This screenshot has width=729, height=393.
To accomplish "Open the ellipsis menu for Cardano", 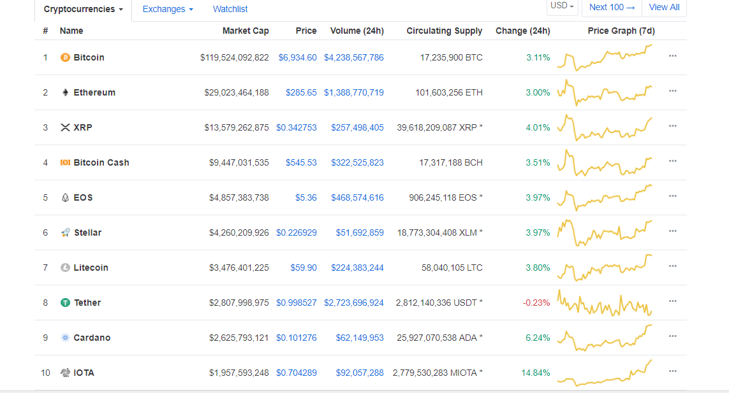I will (672, 336).
